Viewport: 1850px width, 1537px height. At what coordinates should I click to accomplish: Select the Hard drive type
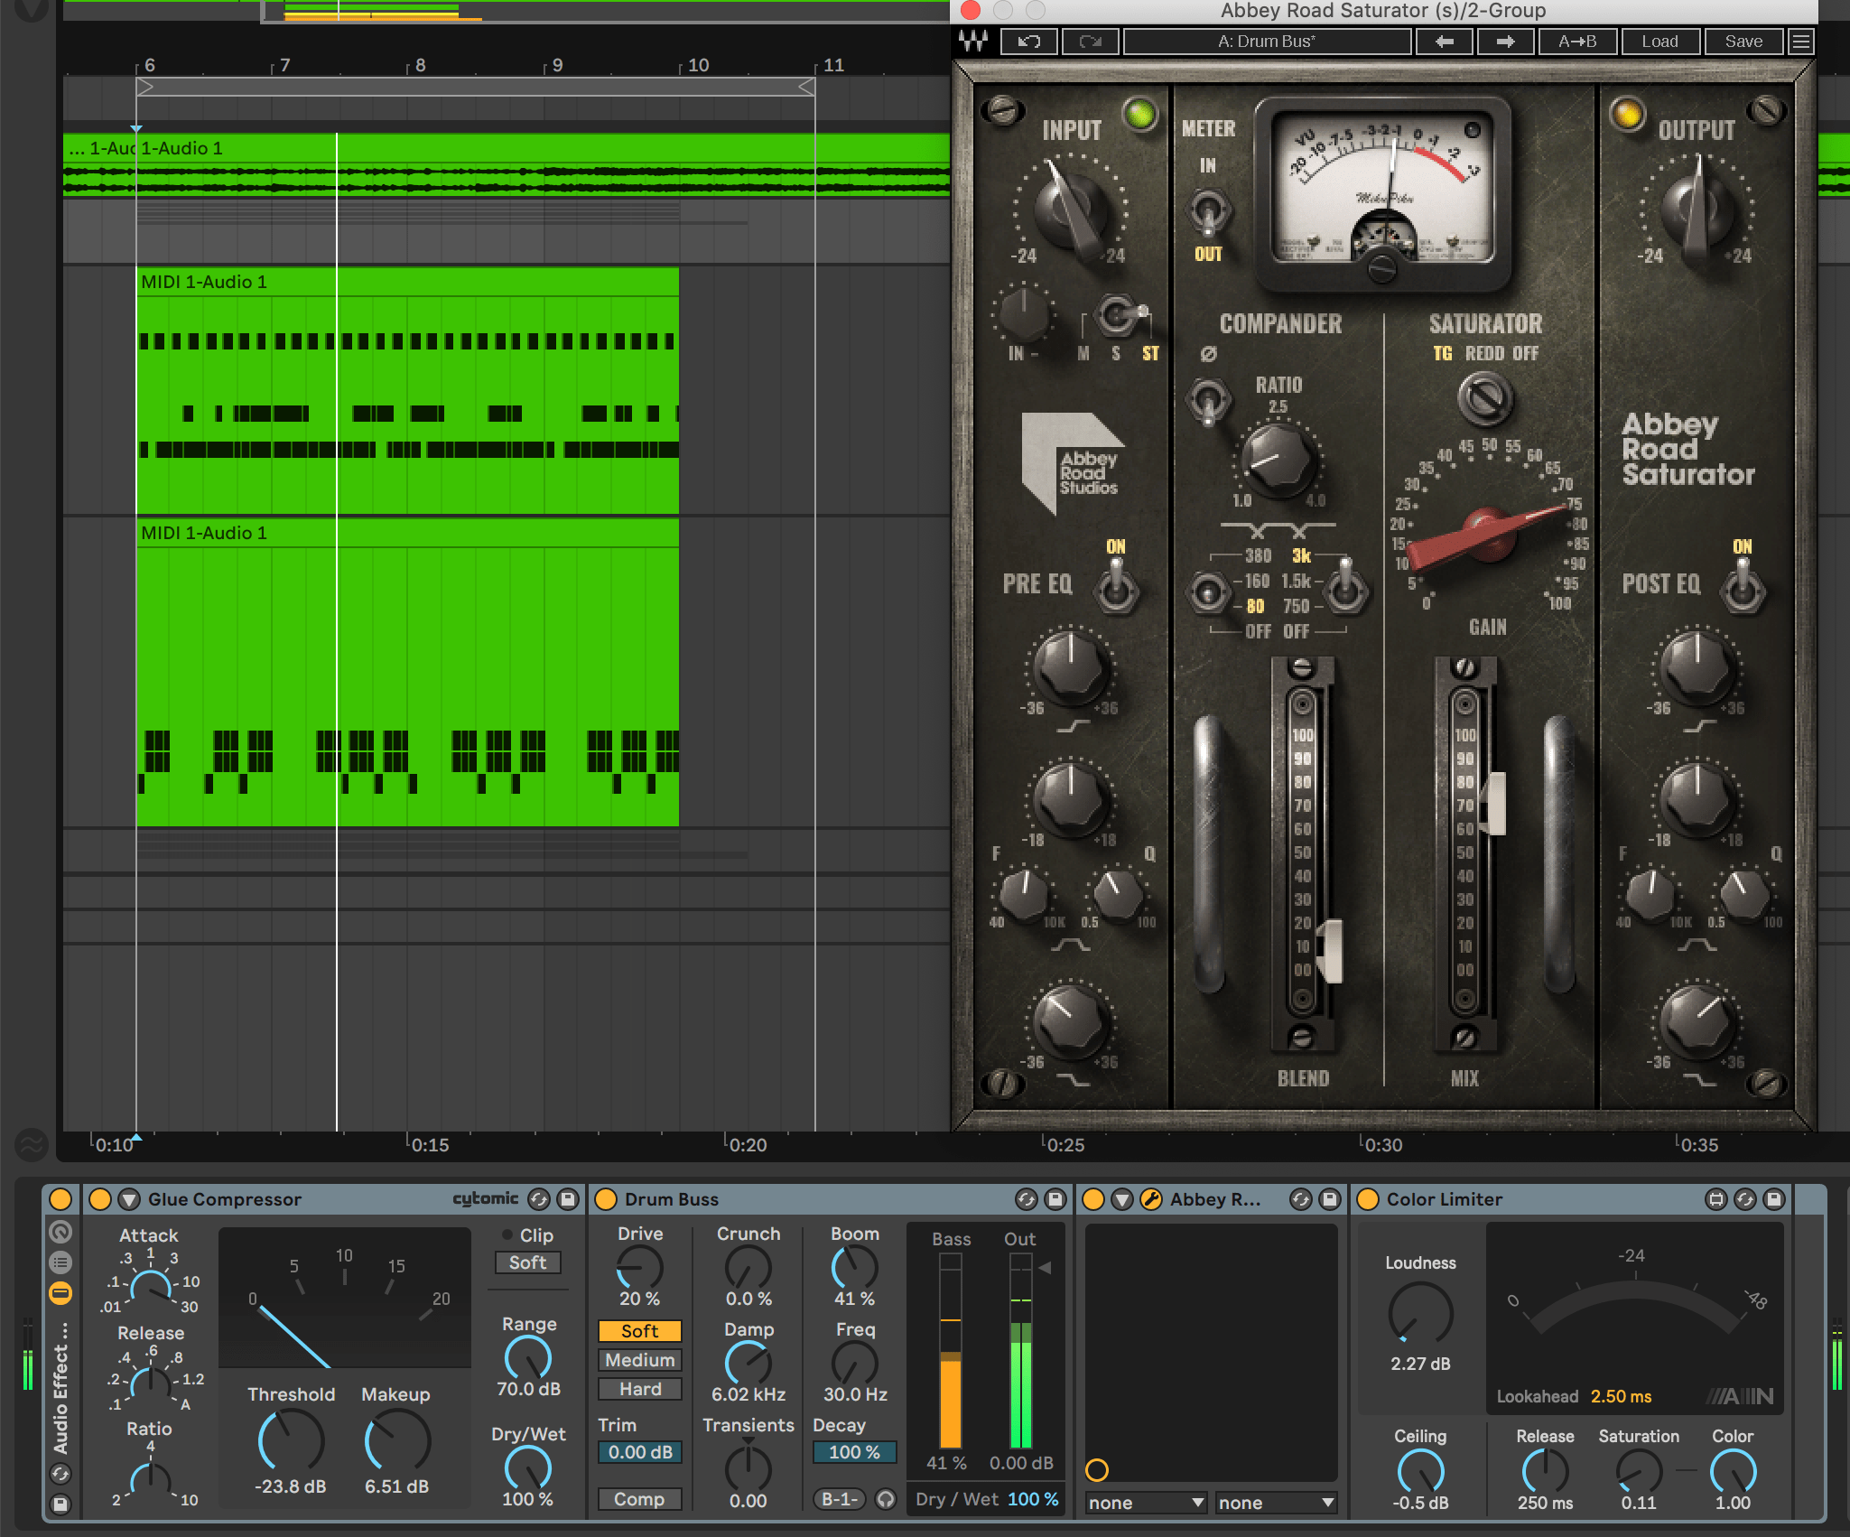[x=639, y=1389]
